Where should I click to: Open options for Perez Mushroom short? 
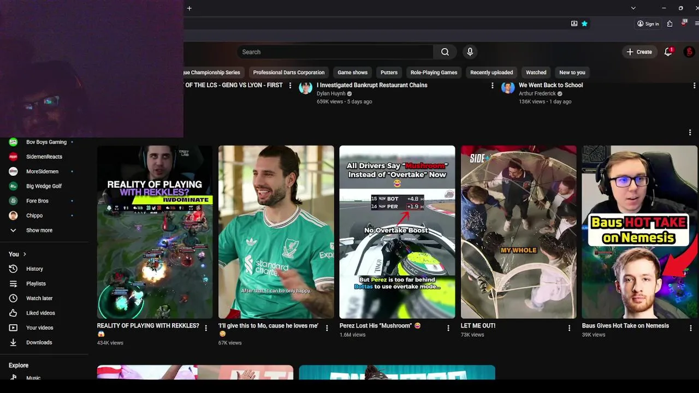pyautogui.click(x=448, y=328)
